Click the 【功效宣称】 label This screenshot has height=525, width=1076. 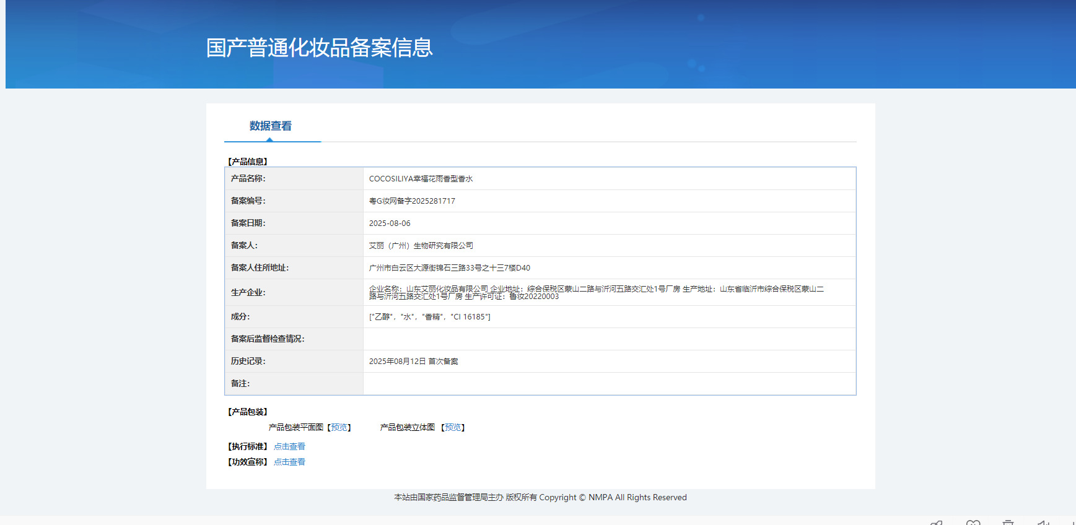point(247,462)
